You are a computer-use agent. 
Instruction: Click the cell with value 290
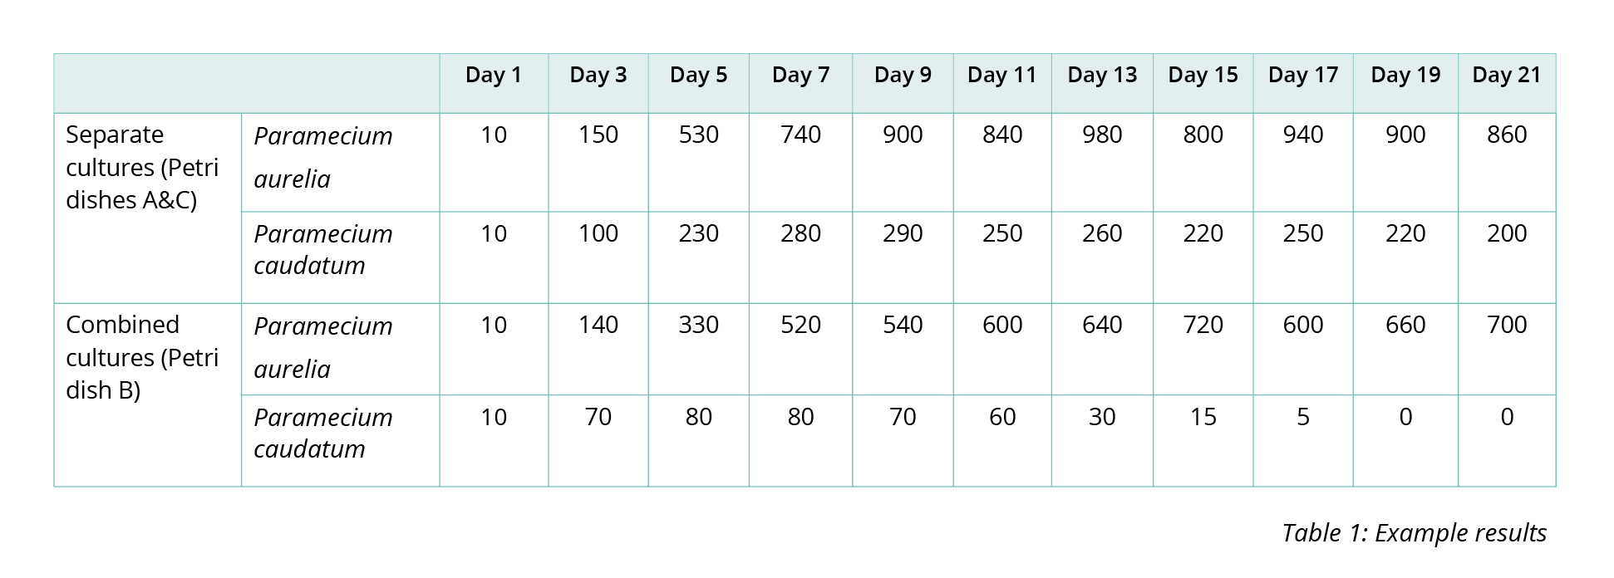coord(903,233)
